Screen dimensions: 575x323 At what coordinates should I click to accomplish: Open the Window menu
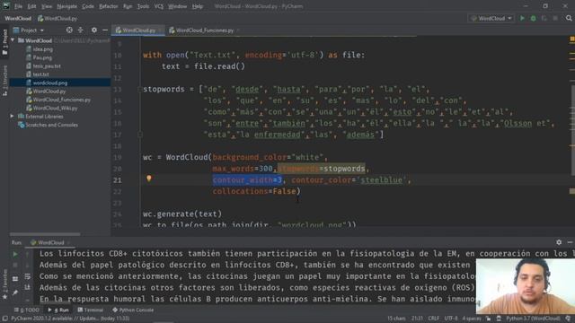pyautogui.click(x=178, y=6)
